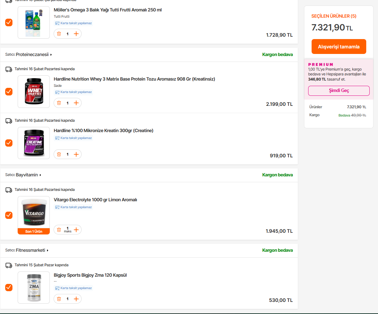Click delivery truck icon above Vitargo Electrolyte
This screenshot has height=314, width=378.
pyautogui.click(x=9, y=190)
